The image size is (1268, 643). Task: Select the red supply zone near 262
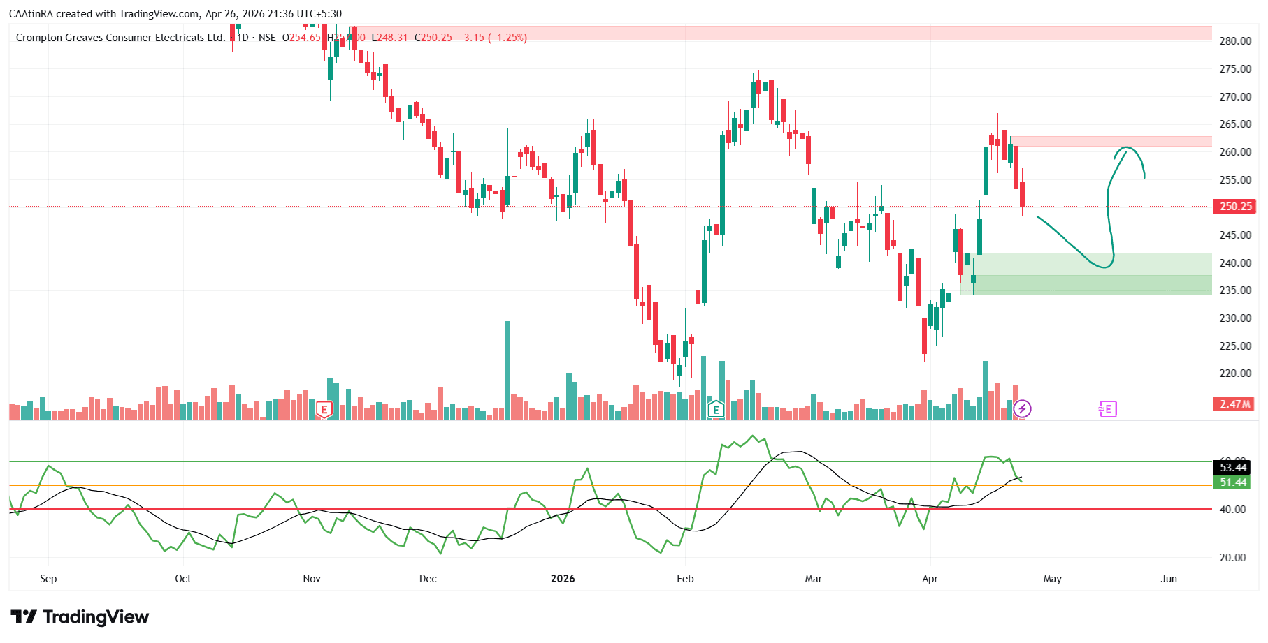(x=1111, y=142)
